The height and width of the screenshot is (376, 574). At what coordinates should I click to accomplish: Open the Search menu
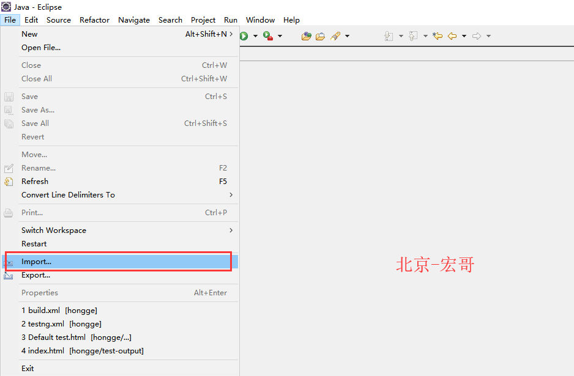(x=170, y=20)
